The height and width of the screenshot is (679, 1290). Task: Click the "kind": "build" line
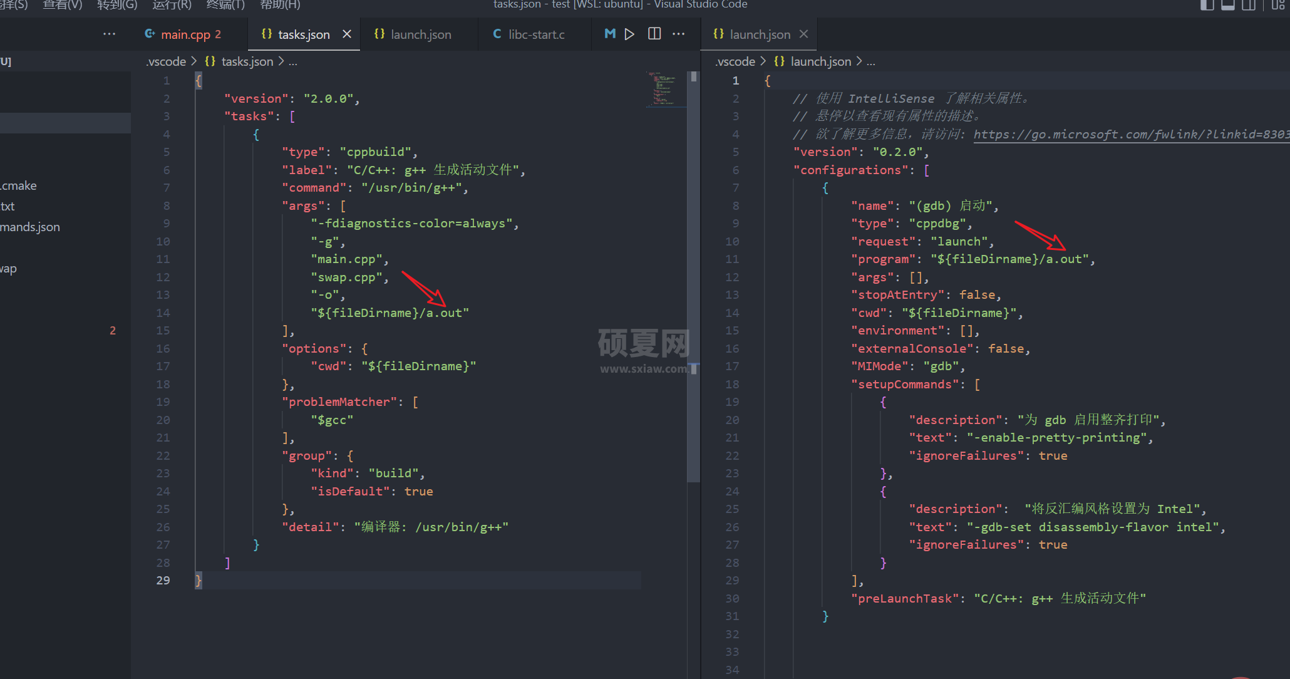click(368, 473)
